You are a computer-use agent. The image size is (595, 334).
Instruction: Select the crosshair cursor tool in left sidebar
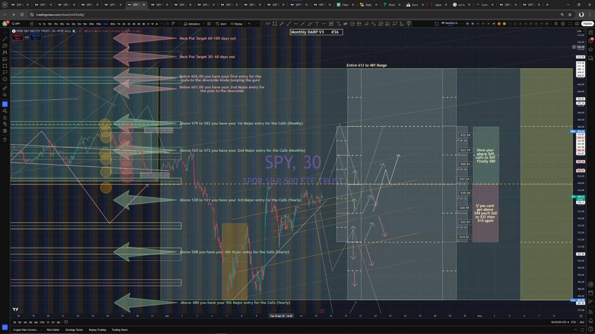click(x=5, y=32)
